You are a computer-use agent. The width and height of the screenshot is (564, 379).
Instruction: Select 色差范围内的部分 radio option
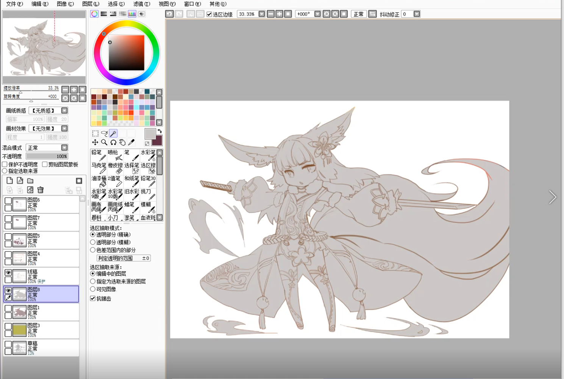(93, 250)
